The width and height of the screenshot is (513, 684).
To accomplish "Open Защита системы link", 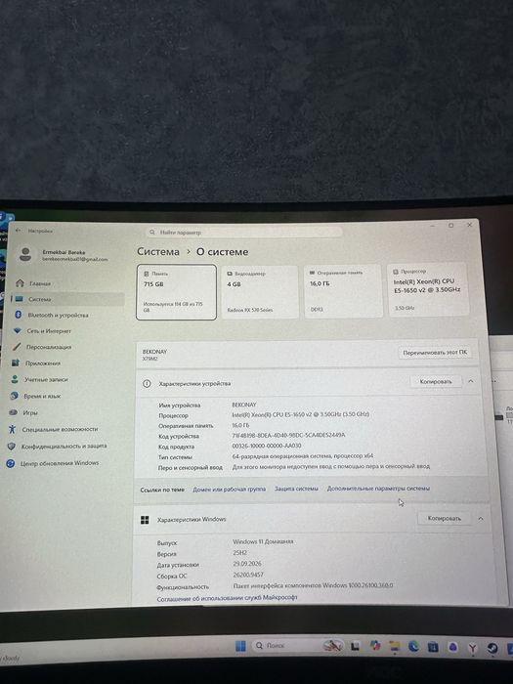I will pos(296,489).
